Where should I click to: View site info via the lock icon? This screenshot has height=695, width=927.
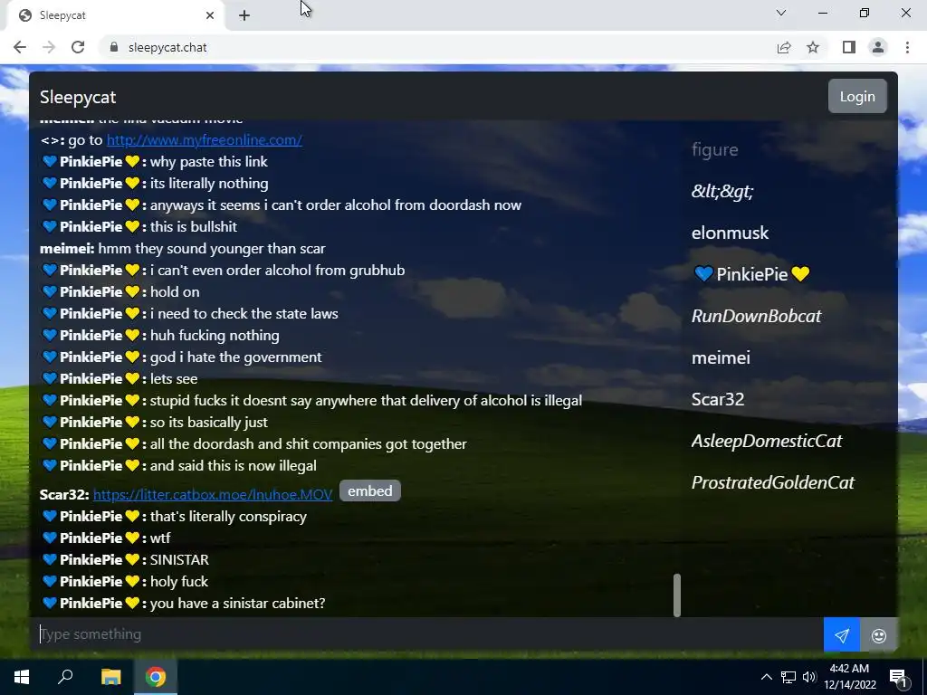coord(114,47)
